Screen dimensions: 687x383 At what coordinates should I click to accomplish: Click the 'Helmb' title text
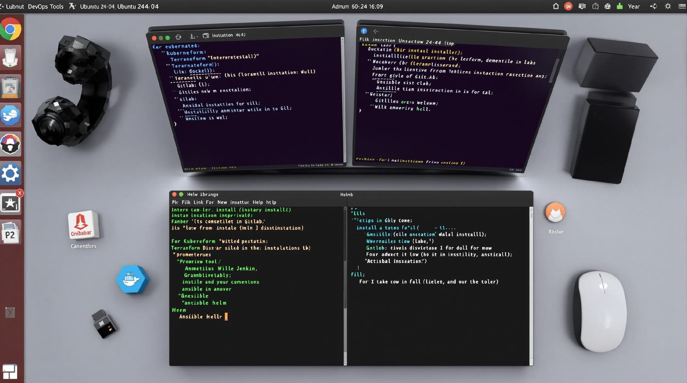(347, 194)
